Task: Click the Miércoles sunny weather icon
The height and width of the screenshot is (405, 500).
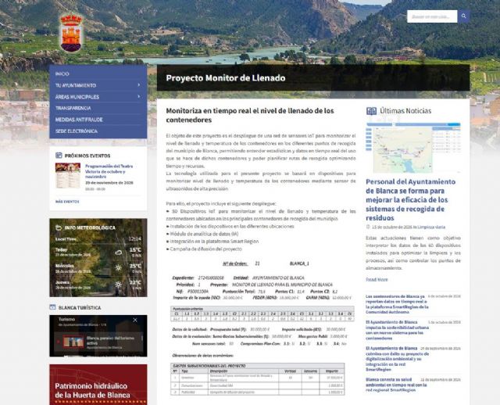Action: coord(119,268)
